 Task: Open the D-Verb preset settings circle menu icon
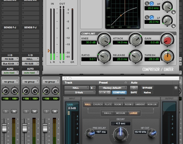126,83
